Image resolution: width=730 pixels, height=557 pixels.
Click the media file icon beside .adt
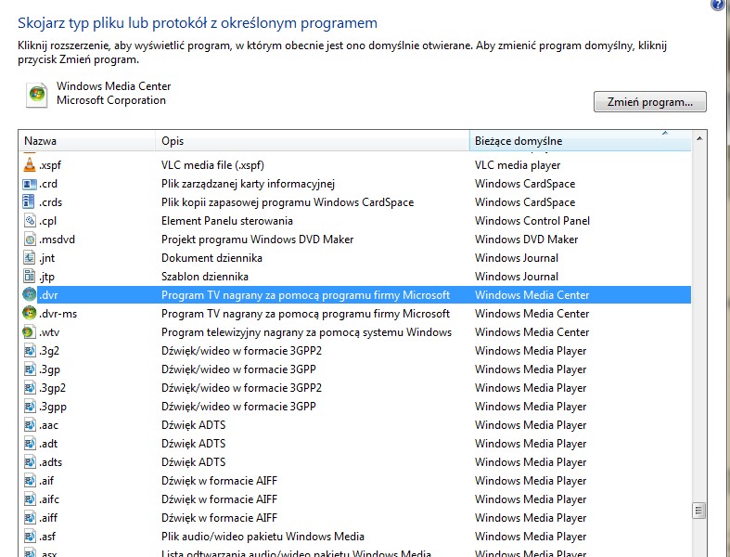click(30, 443)
